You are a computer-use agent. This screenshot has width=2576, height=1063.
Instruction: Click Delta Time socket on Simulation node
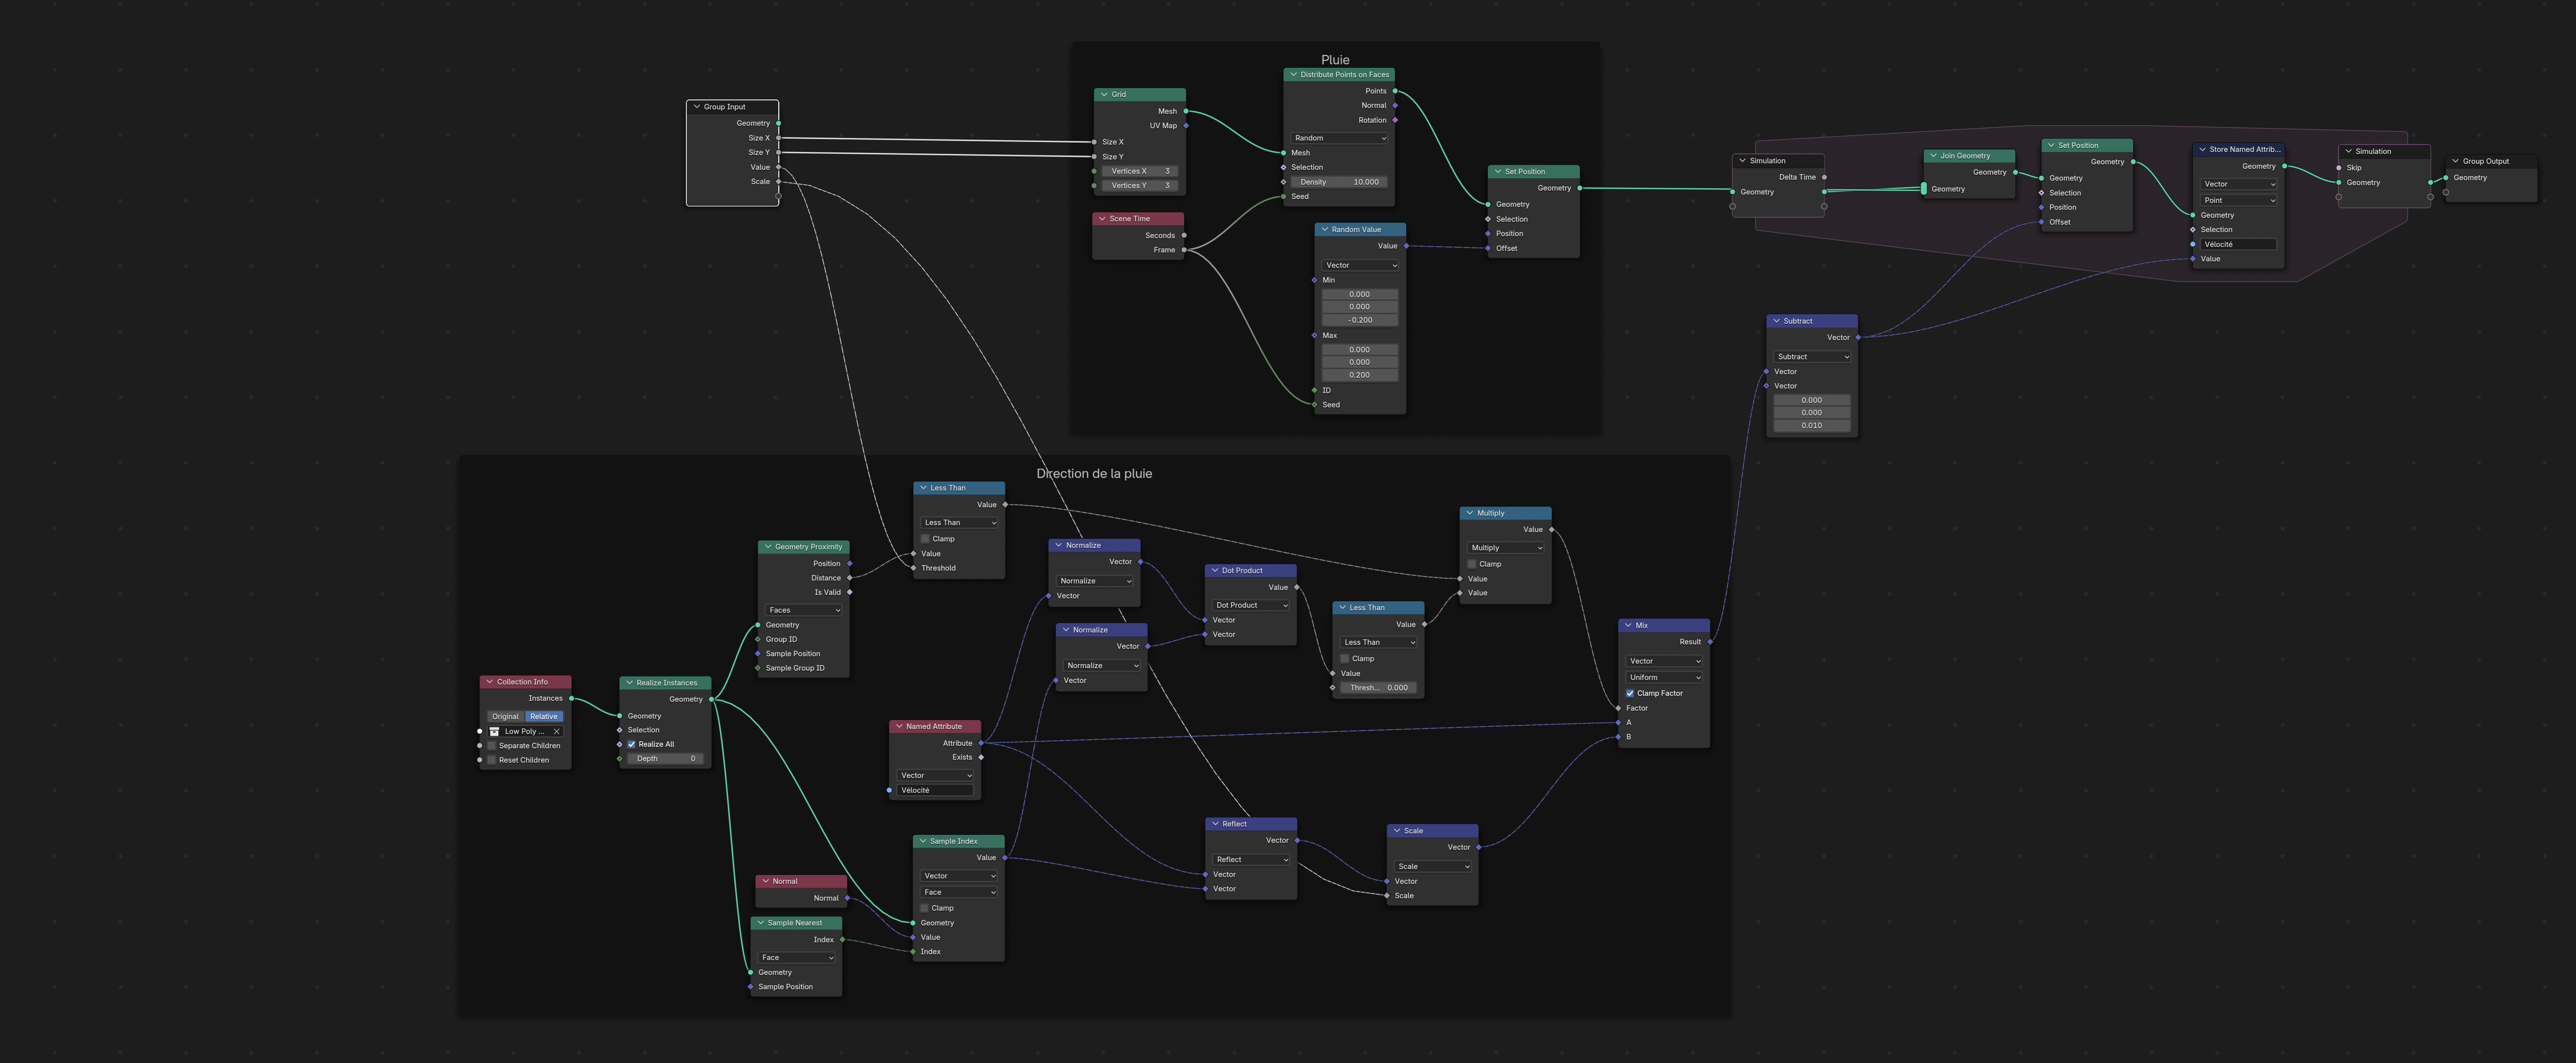[1824, 177]
